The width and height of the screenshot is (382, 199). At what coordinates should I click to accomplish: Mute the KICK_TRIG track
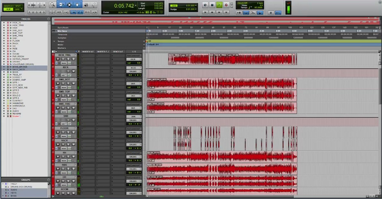(73, 59)
